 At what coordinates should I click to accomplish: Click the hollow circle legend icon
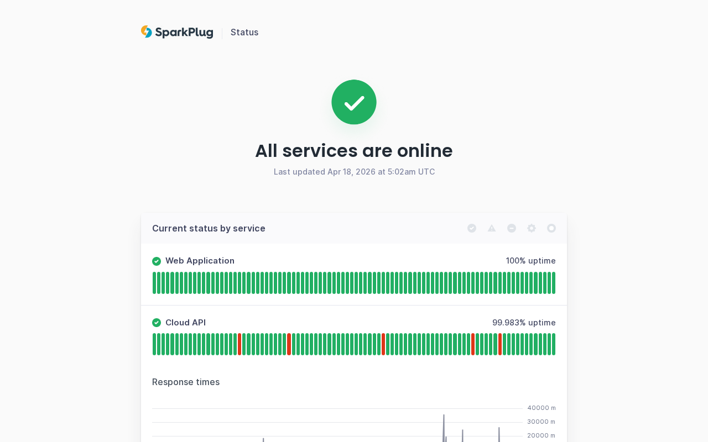551,228
